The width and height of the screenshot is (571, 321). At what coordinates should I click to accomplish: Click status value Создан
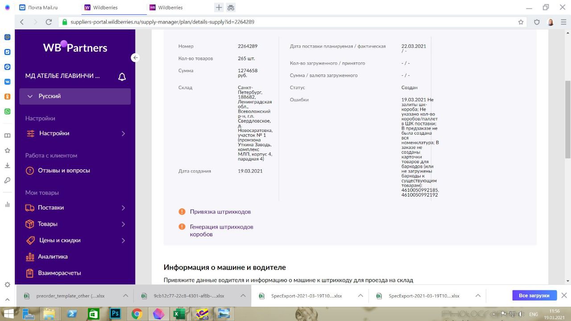410,88
